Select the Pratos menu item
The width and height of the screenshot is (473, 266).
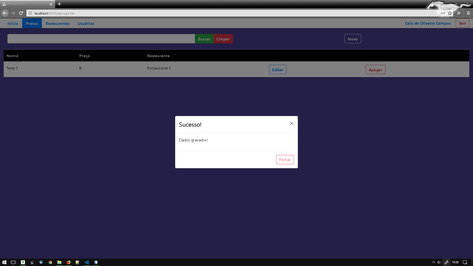click(32, 23)
